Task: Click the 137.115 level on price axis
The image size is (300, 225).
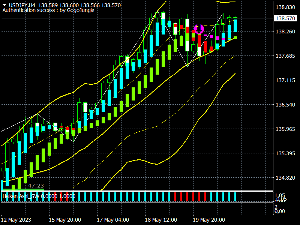Action: click(x=285, y=80)
